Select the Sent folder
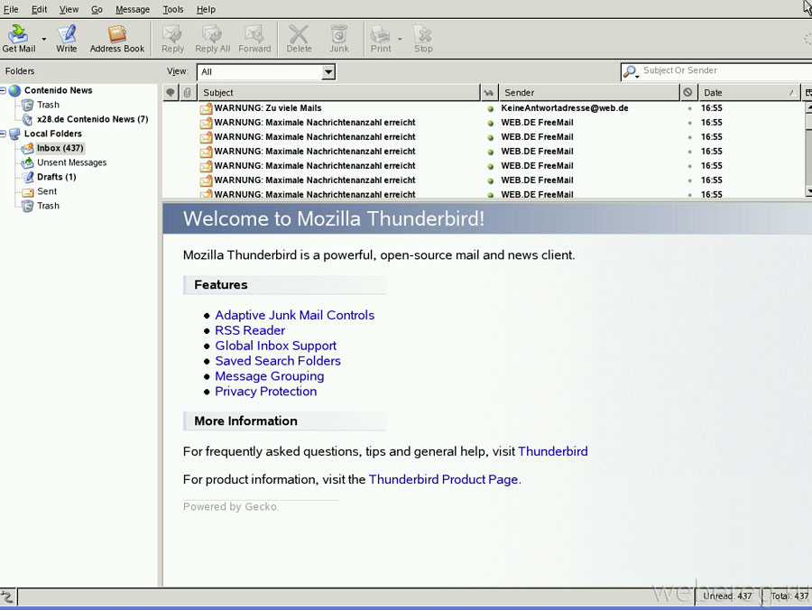Viewport: 812px width, 610px height. pyautogui.click(x=47, y=191)
